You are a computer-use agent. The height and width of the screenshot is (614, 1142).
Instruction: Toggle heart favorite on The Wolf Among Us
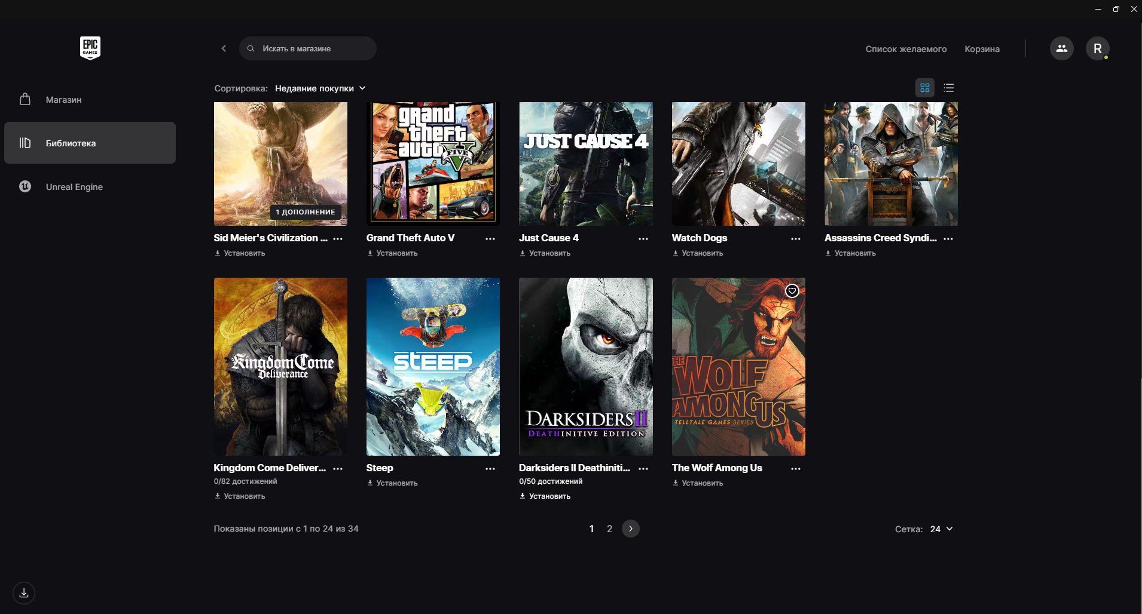coord(792,291)
